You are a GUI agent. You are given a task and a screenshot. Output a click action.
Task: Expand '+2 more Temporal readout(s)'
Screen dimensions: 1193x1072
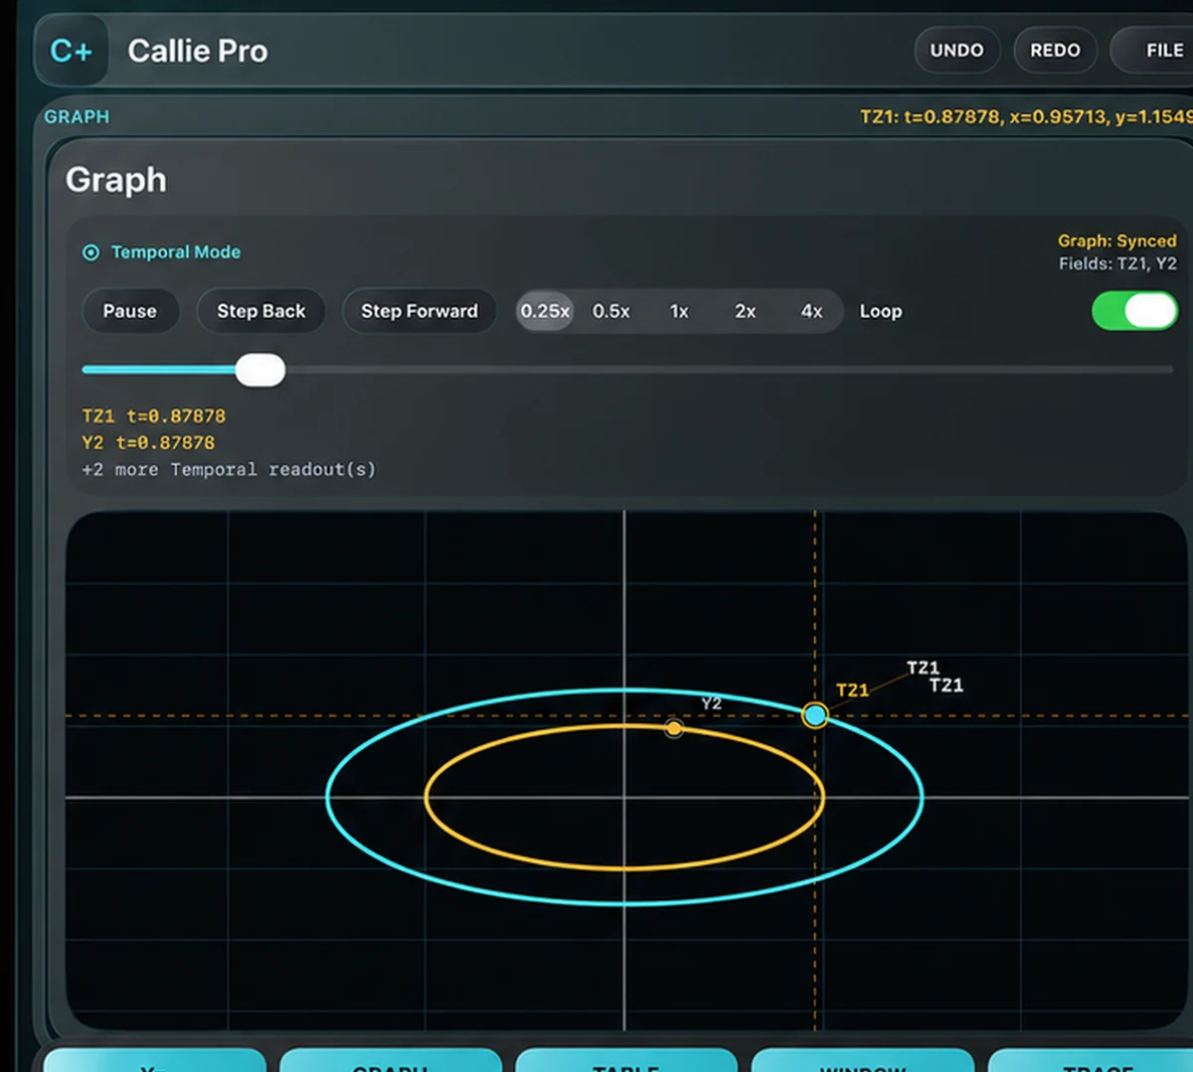coord(229,469)
